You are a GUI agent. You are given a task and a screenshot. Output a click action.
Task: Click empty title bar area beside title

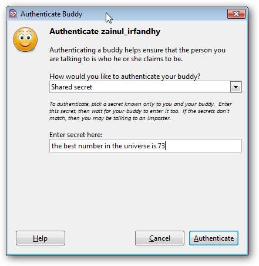166,14
